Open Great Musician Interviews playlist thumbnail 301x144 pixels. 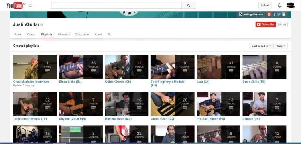click(35, 67)
